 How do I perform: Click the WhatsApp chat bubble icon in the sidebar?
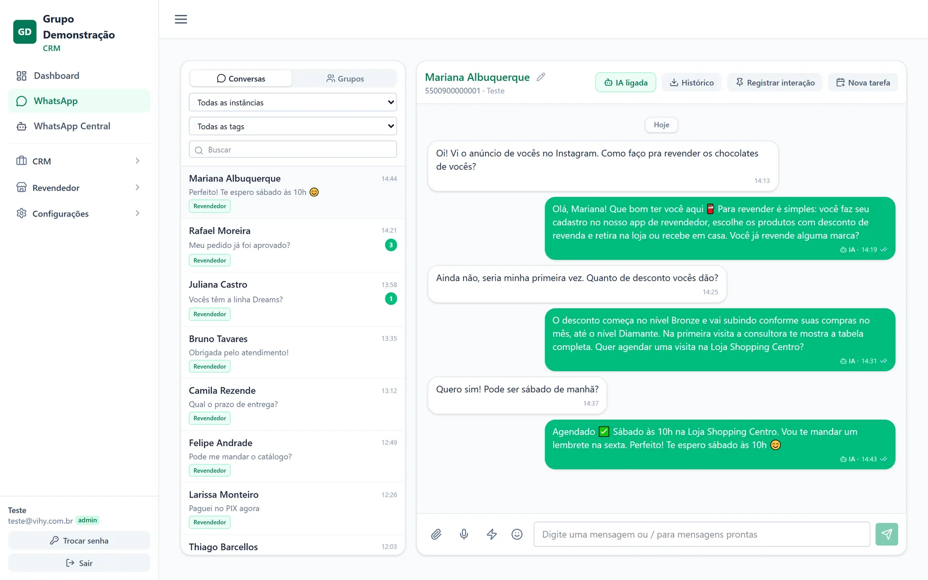click(22, 101)
